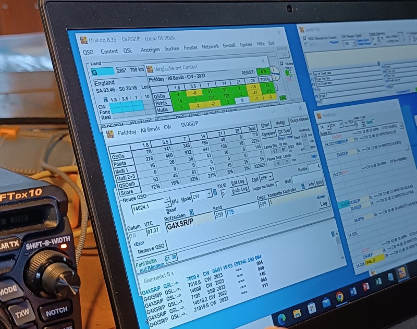Click the Undo Log button
This screenshot has height=329, width=417.
239,190
